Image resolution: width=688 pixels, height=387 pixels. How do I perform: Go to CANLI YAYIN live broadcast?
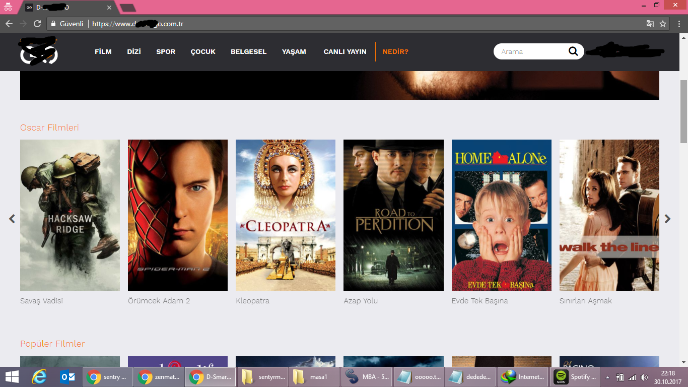click(x=345, y=52)
